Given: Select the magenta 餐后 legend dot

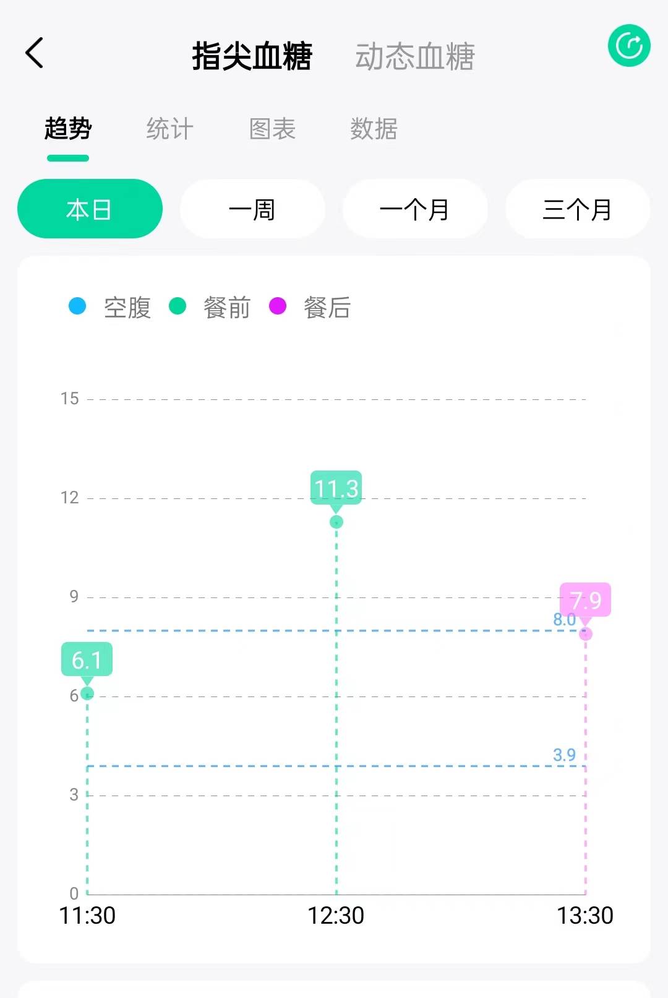Looking at the screenshot, I should tap(278, 306).
